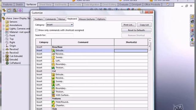Switch to the Commands tab
This screenshot has width=196, height=110.
click(51, 19)
